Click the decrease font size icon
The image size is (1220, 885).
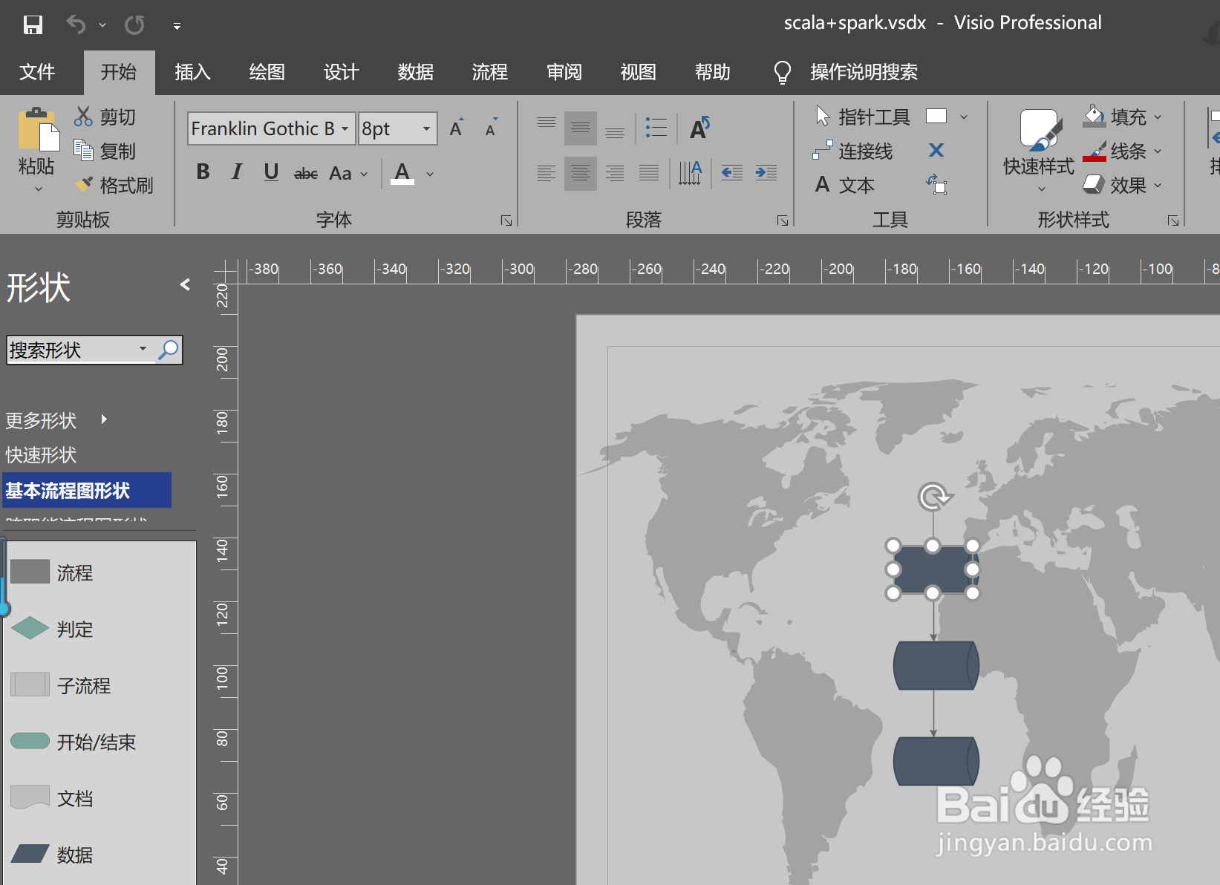tap(491, 128)
